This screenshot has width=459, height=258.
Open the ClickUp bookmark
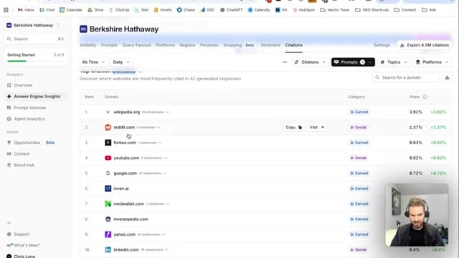(119, 10)
